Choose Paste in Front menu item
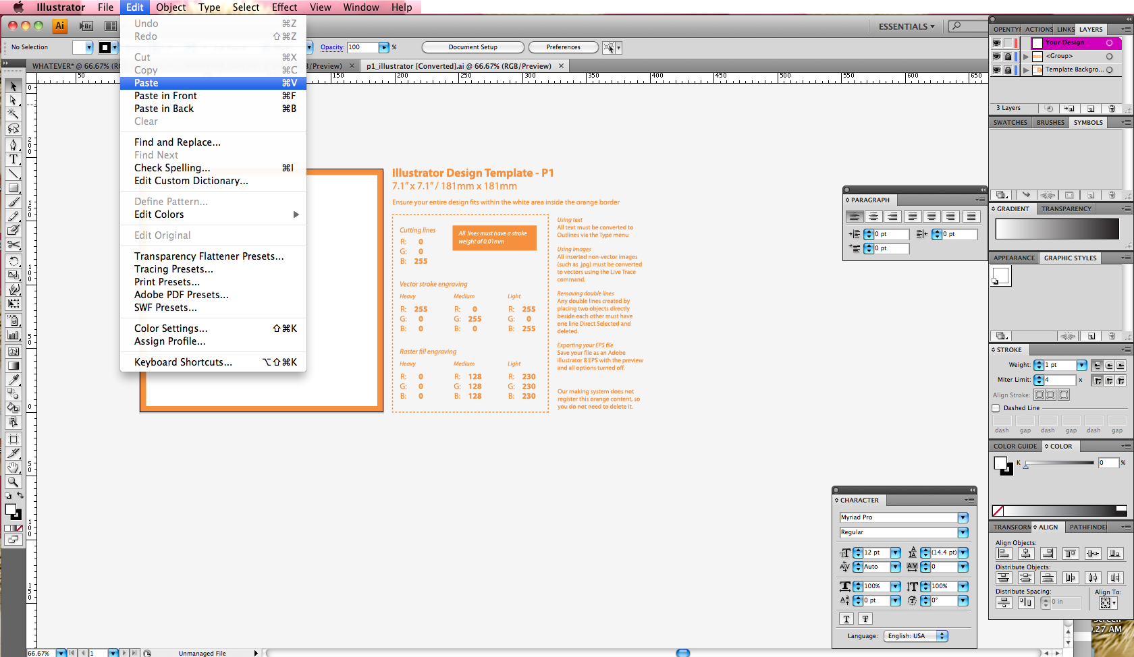 (x=213, y=96)
